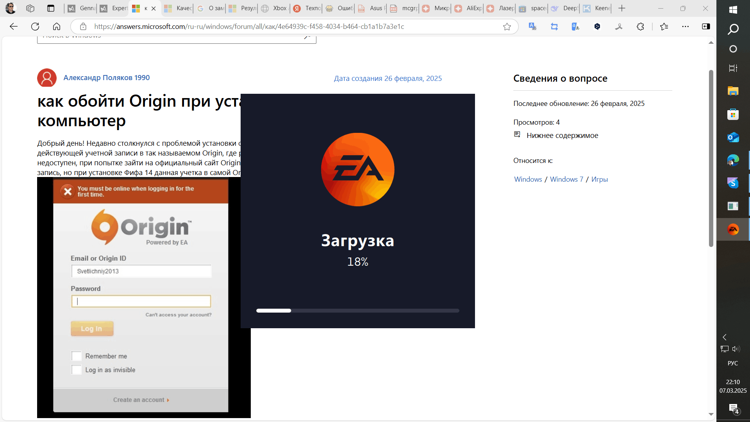Click the page vertical scrollbar thumb
This screenshot has width=750, height=422.
tap(711, 158)
